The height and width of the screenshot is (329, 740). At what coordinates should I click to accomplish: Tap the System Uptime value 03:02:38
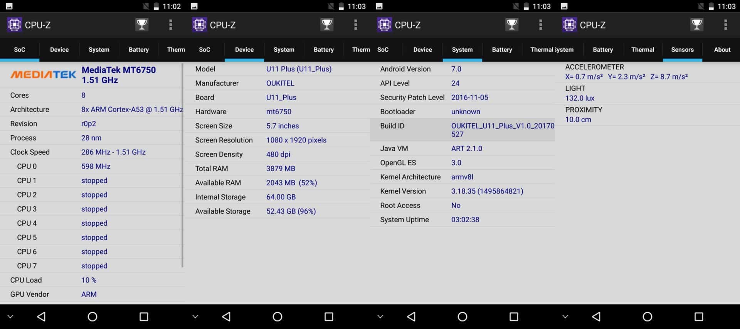(465, 220)
